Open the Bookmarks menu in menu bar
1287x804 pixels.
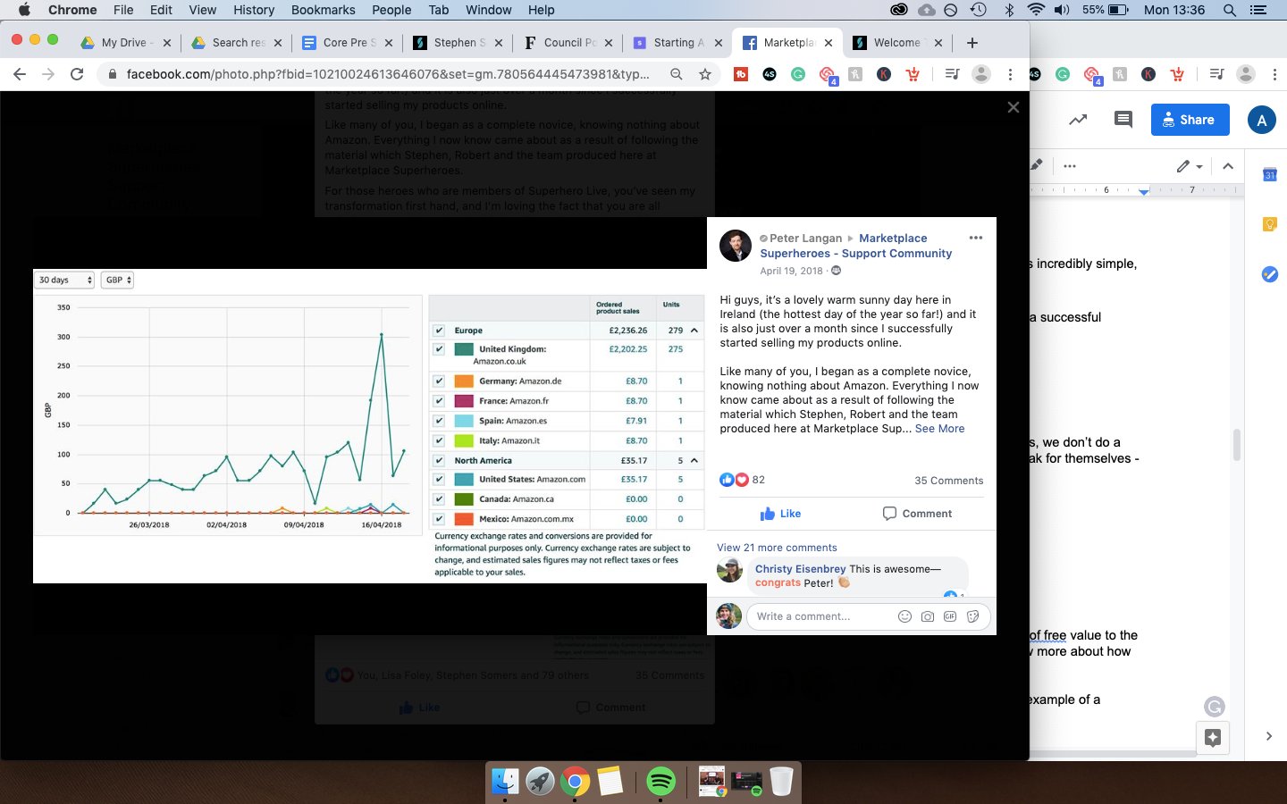coord(324,10)
